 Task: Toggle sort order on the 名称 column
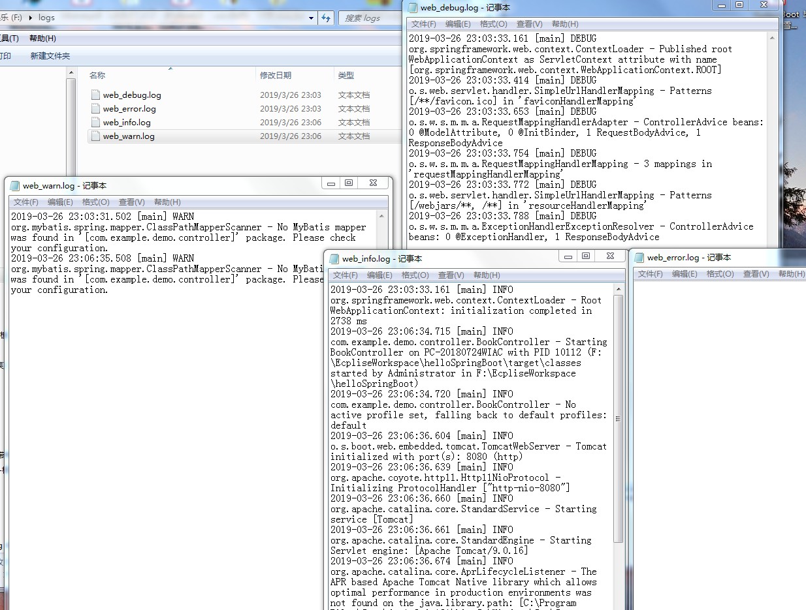tap(97, 75)
